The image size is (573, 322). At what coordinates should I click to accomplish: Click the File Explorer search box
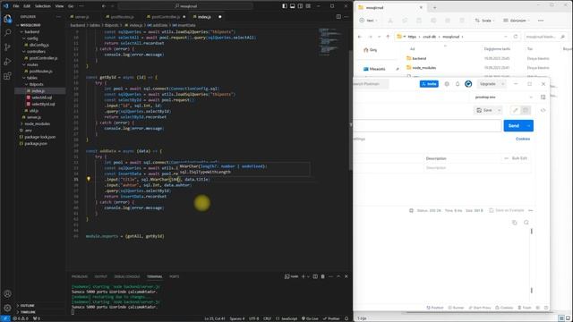[x=545, y=37]
